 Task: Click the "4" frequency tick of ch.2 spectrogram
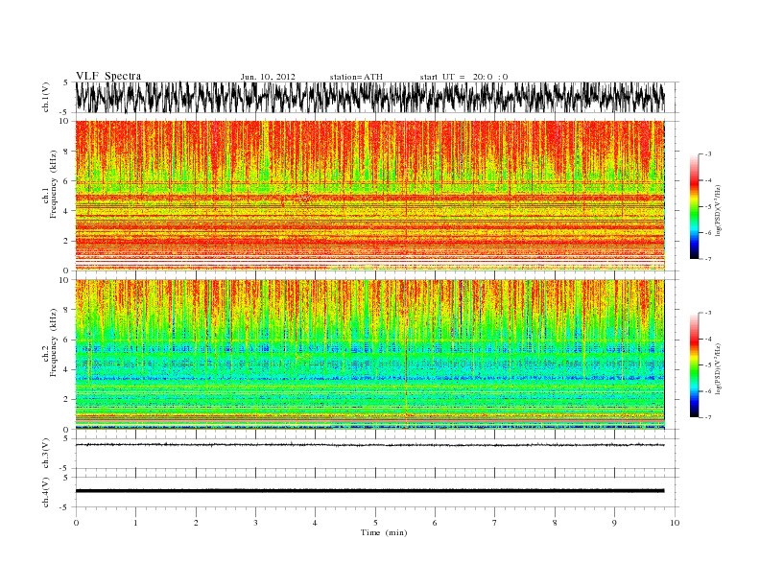(66, 369)
